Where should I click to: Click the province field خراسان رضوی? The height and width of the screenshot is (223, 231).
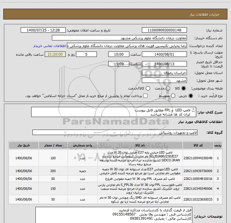pyautogui.click(x=164, y=73)
